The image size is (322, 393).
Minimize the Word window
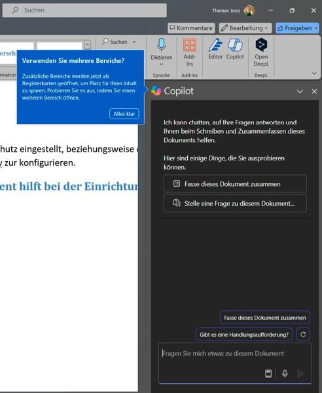(271, 10)
